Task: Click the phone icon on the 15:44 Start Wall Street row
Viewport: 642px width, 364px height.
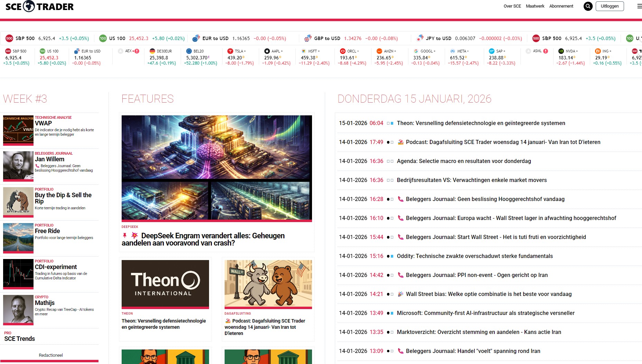Action: [400, 237]
